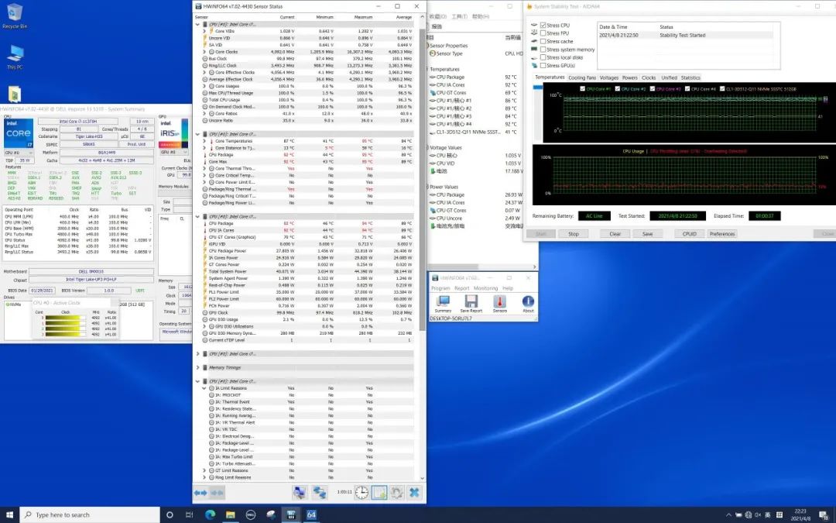Screen dimensions: 836x523
Task: Open sensor settings gear icon
Action: point(396,492)
